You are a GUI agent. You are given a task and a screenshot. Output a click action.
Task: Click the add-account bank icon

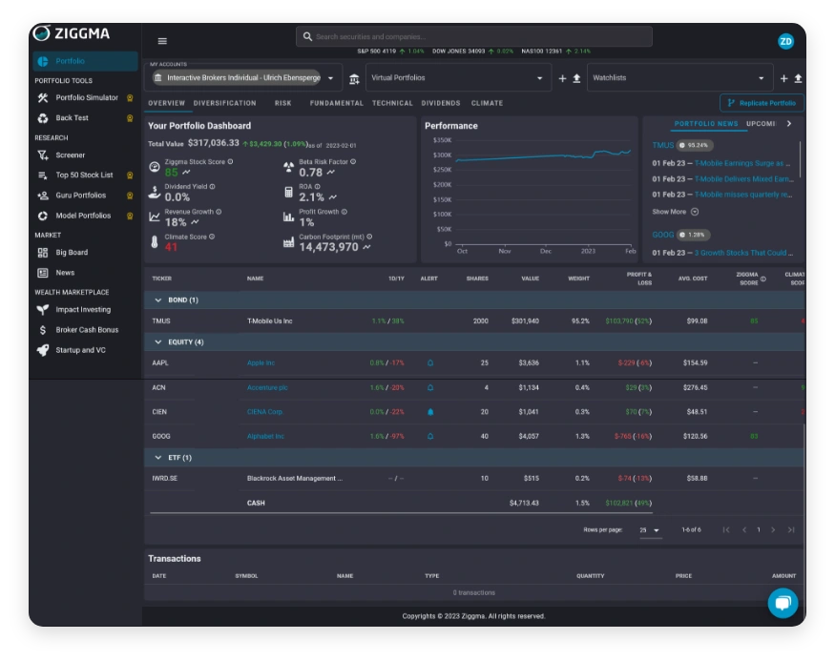tap(355, 78)
